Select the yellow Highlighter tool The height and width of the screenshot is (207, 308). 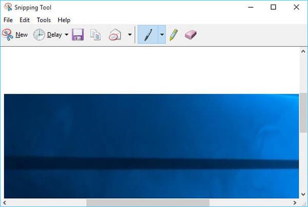coord(174,35)
